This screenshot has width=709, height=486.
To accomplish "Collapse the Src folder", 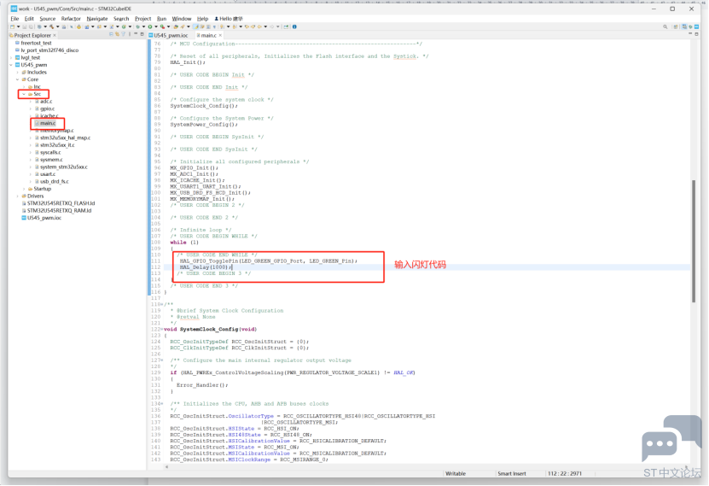I will 24,94.
